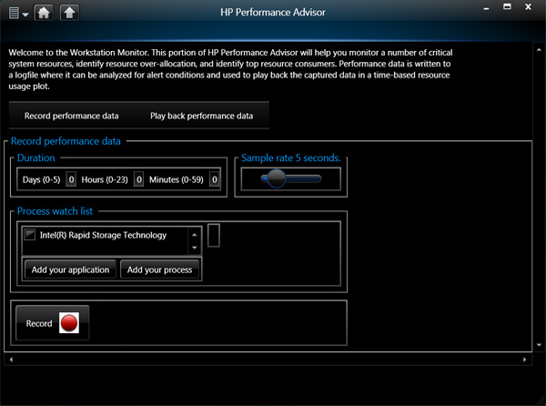This screenshot has height=406, width=546.
Task: Close the HP Performance Advisor window
Action: pyautogui.click(x=528, y=6)
